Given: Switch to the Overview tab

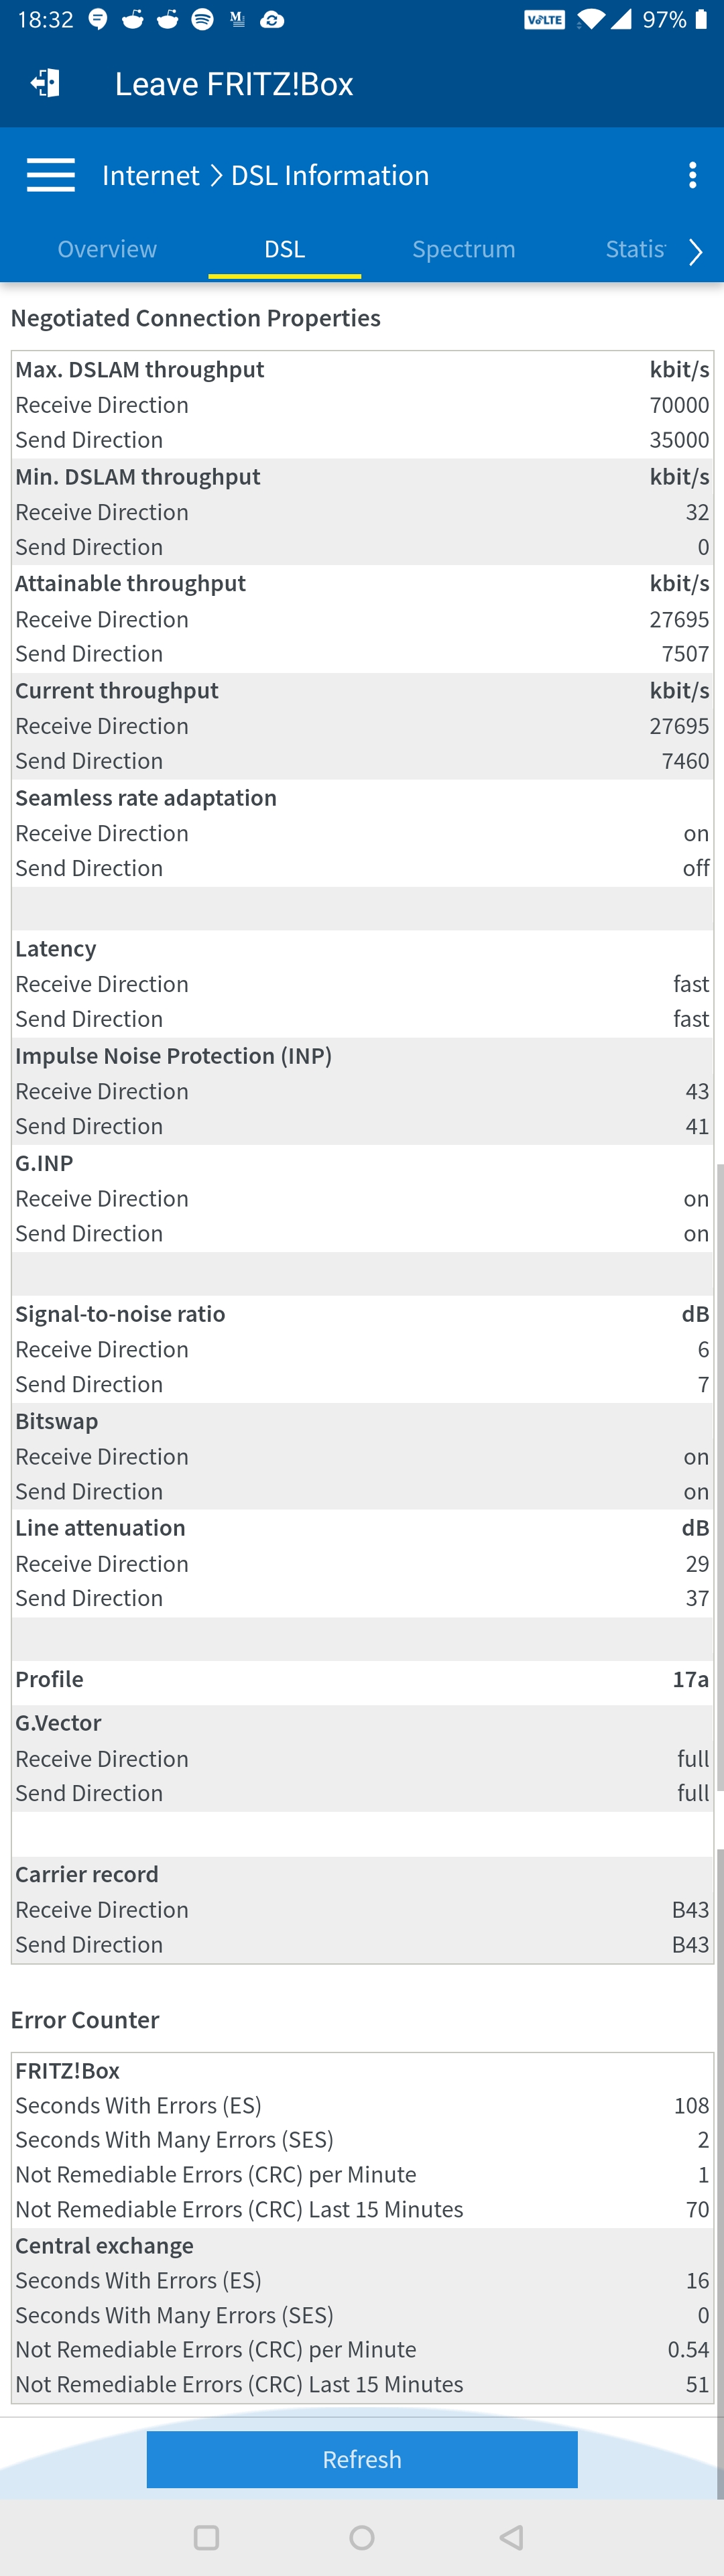Looking at the screenshot, I should point(107,249).
